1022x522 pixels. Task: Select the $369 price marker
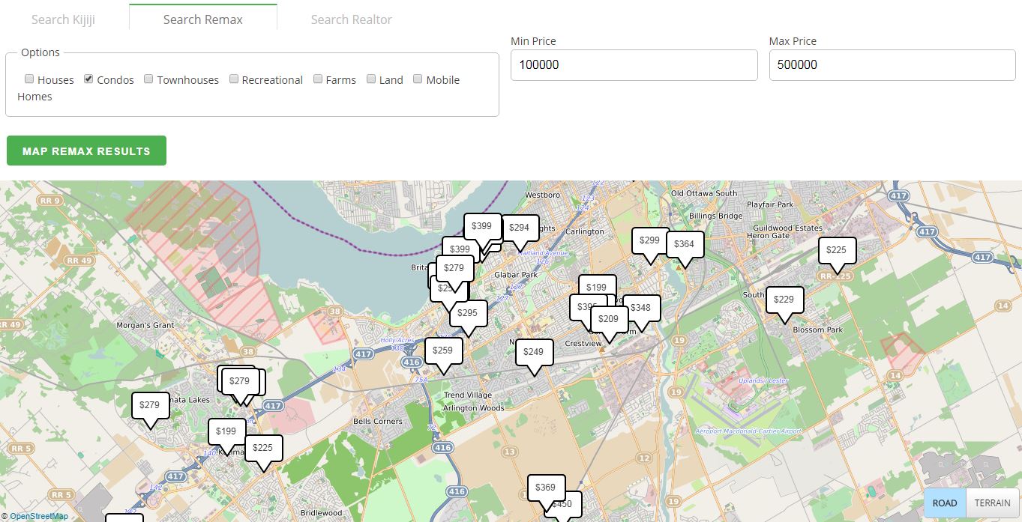(x=546, y=488)
